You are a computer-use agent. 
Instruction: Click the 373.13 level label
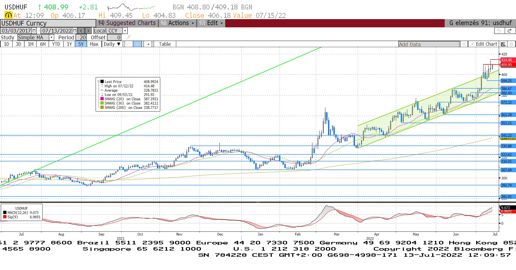coord(508,102)
